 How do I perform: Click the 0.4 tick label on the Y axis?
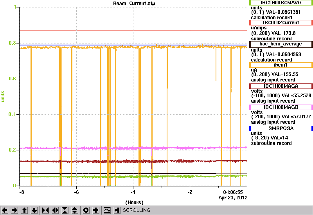(13, 114)
